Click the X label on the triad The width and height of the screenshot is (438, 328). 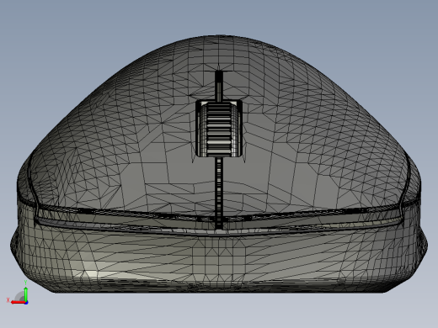coord(8,300)
